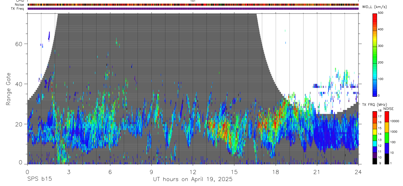403x186 pixels.
Task: Click the width colorbar value 300
Action: [381, 46]
